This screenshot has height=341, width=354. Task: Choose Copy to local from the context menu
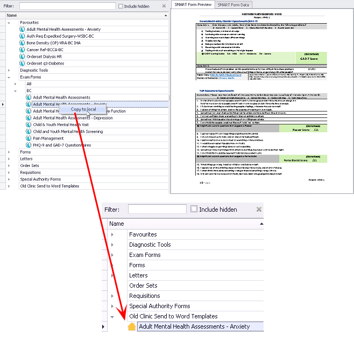coord(83,109)
